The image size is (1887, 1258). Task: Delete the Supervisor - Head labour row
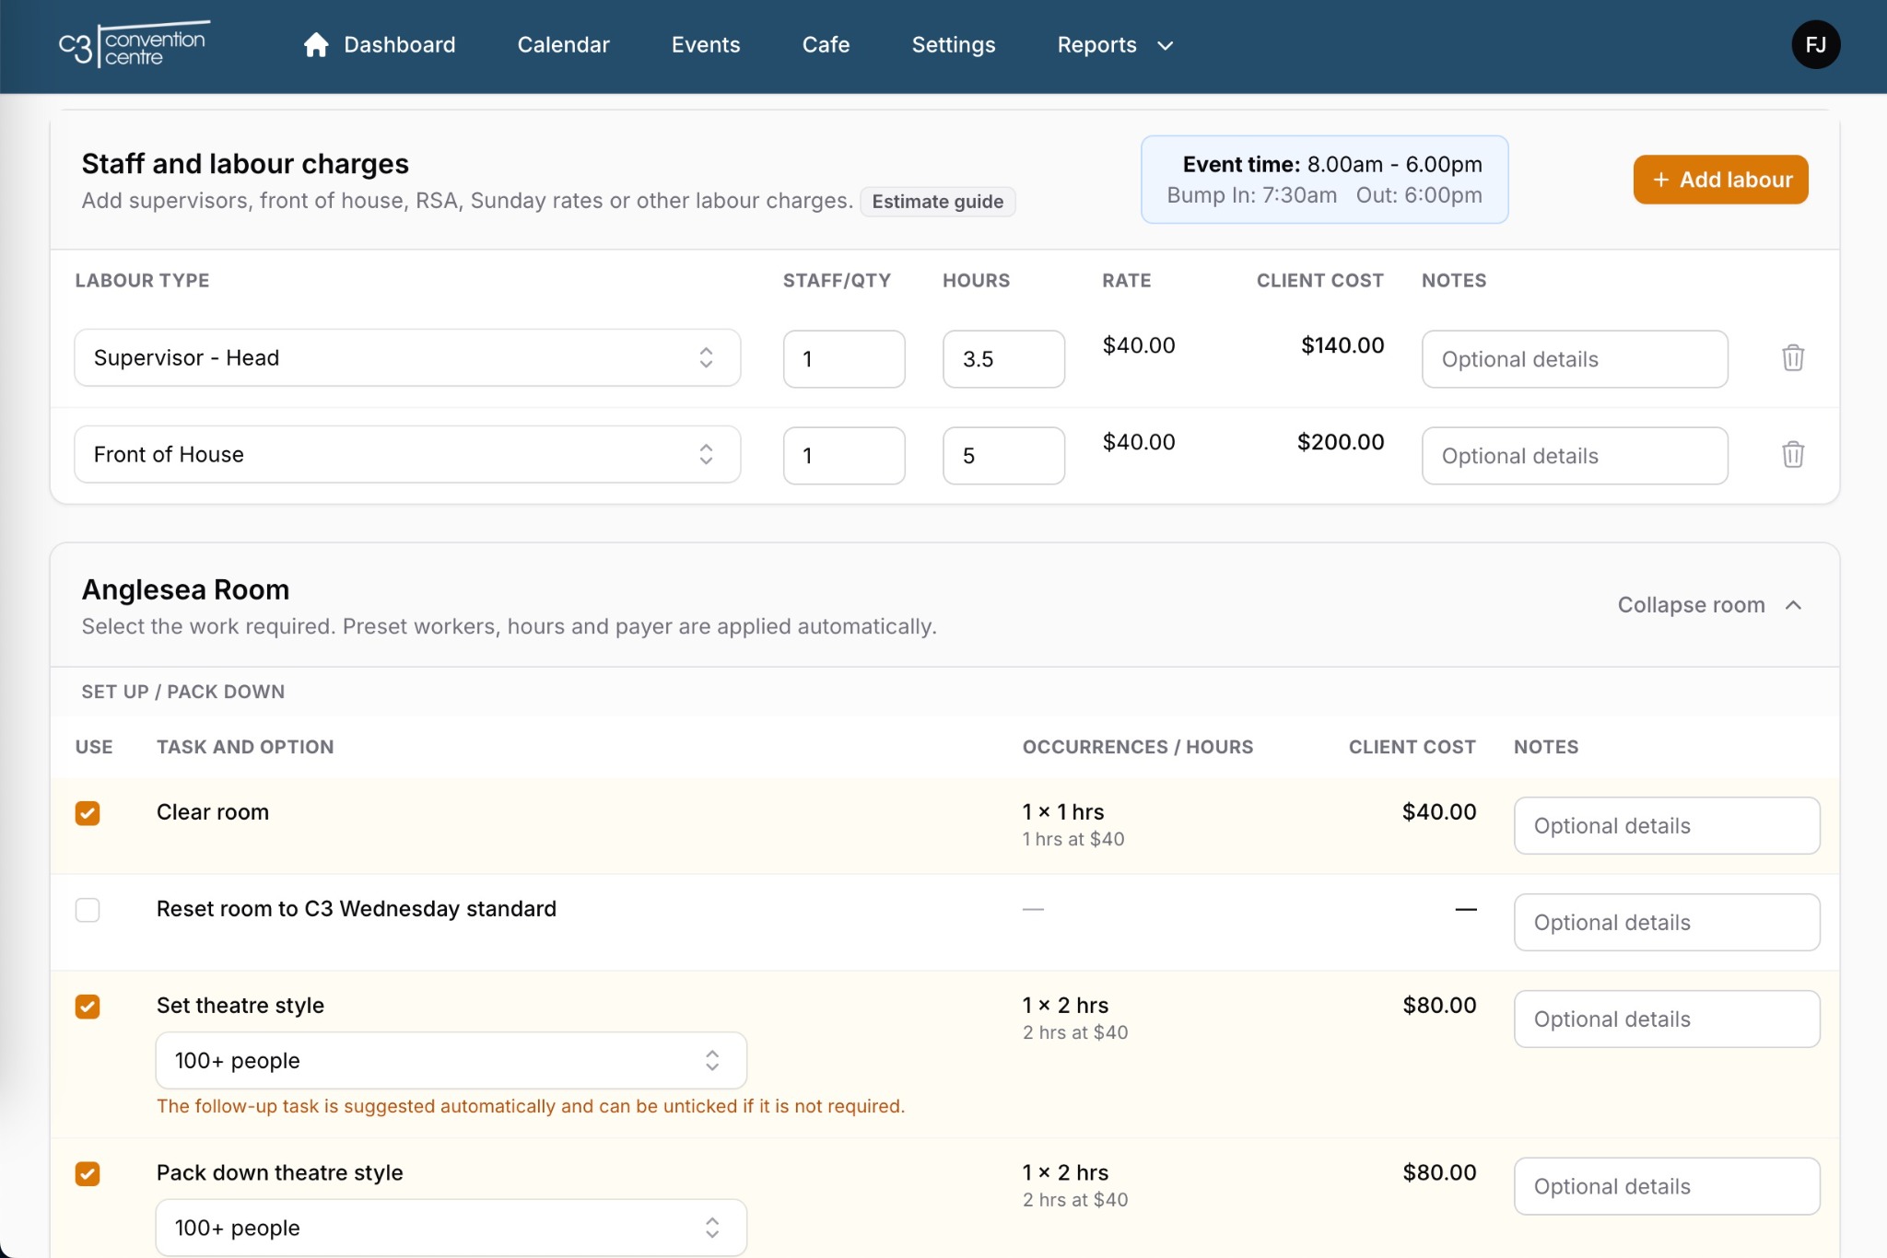[1792, 358]
